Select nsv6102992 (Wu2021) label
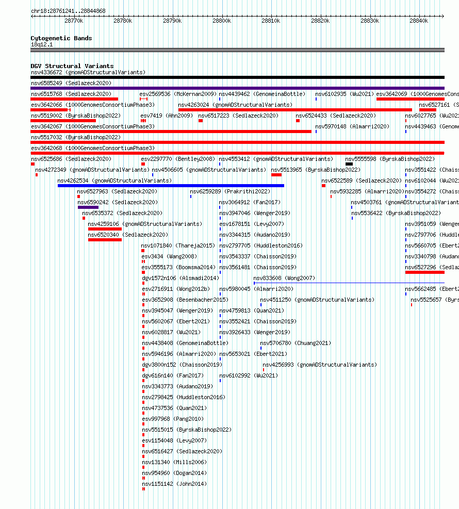Image resolution: width=459 pixels, height=509 pixels. pyautogui.click(x=249, y=375)
